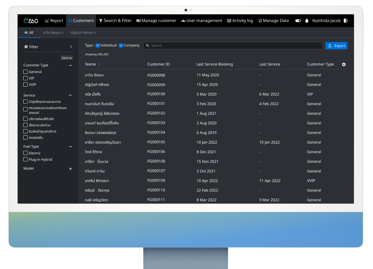
Task: Check the VIP customer type checkbox
Action: coord(25,78)
